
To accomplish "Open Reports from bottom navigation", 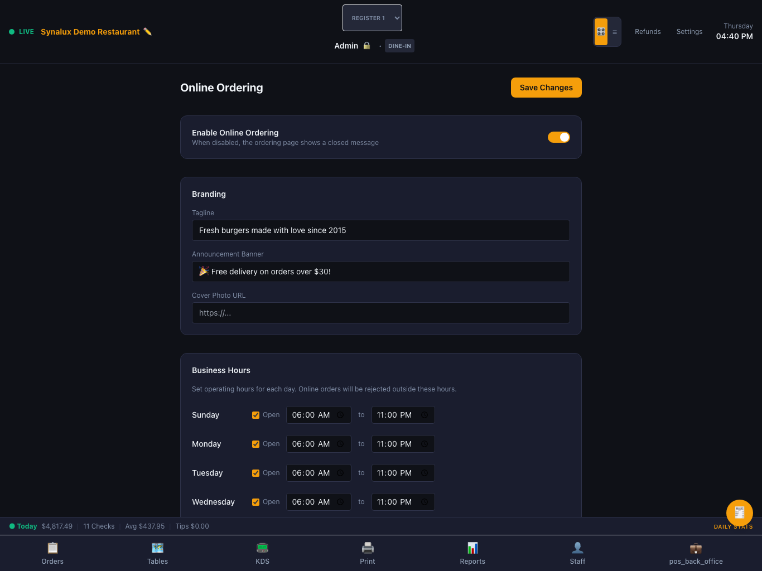I will click(x=472, y=553).
